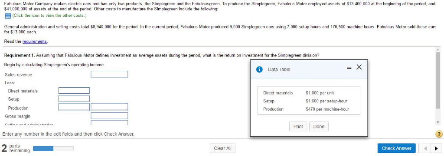Close the Data Table popup with X
444x156 pixels.
[x=359, y=67]
